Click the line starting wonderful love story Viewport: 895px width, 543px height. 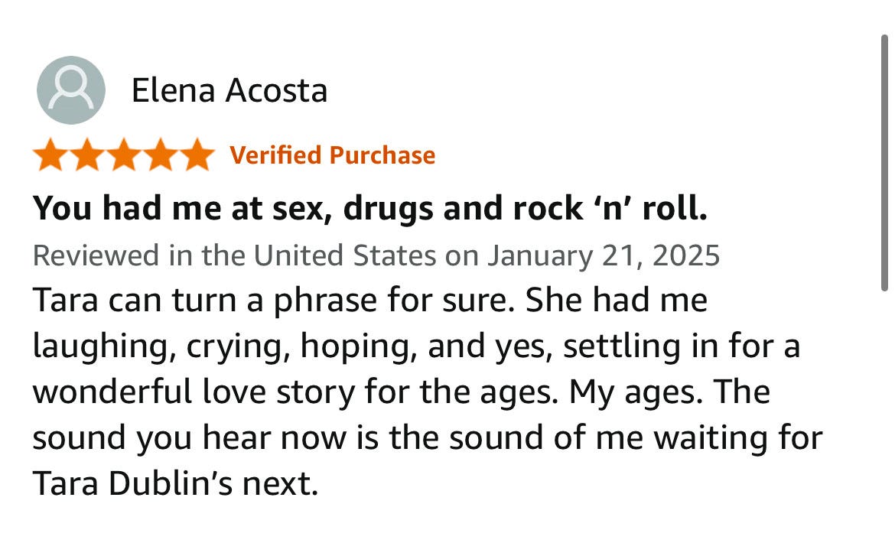point(402,392)
